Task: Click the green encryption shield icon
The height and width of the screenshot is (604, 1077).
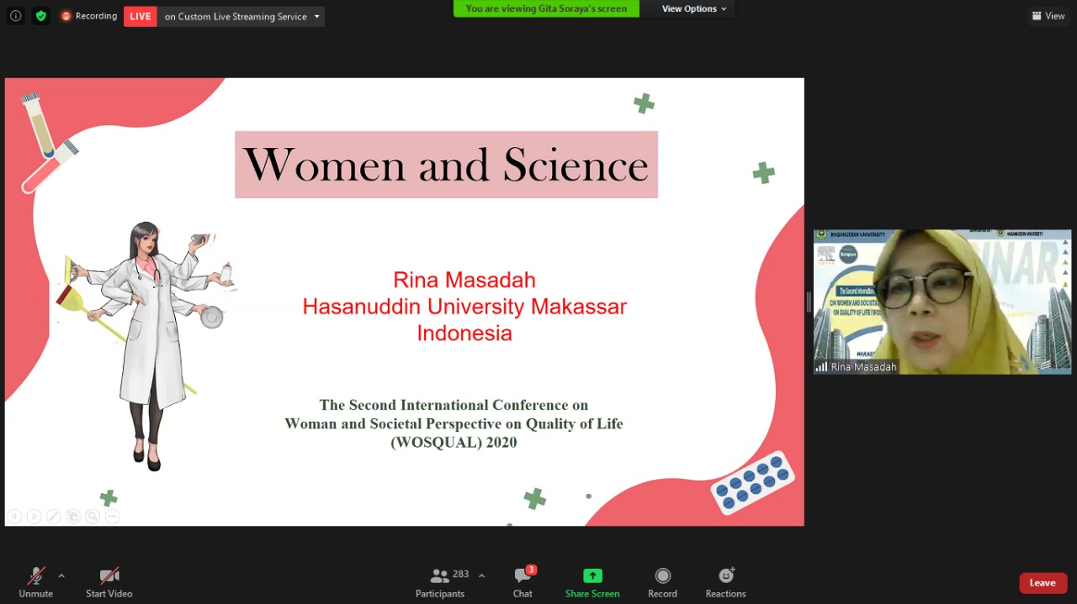Action: pyautogui.click(x=40, y=16)
